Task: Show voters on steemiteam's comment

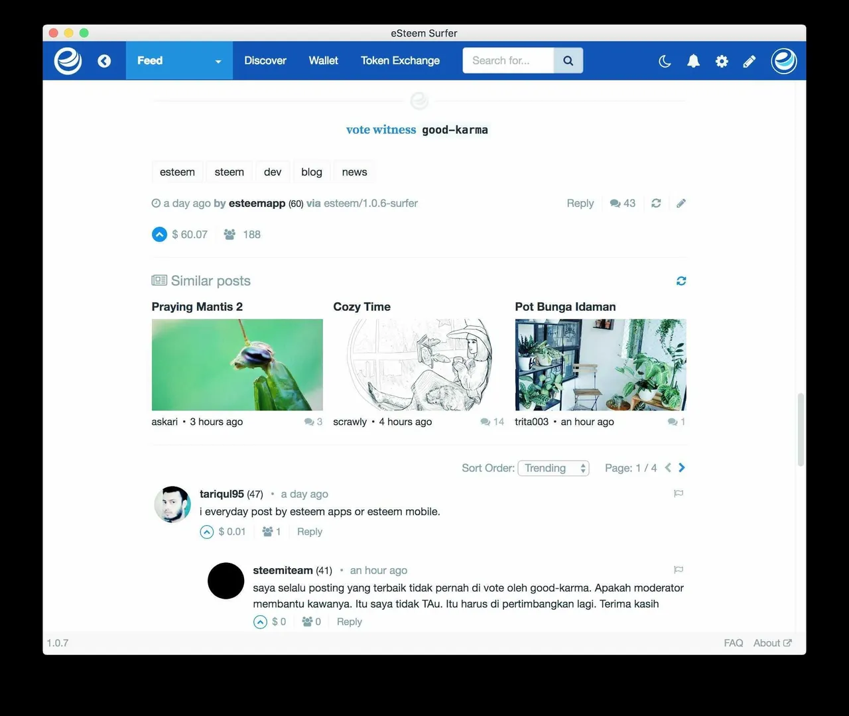Action: tap(312, 622)
